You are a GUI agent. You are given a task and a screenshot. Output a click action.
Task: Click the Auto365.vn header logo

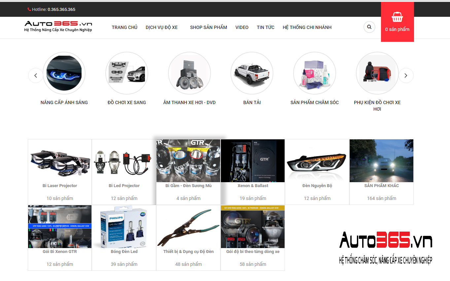tap(58, 26)
